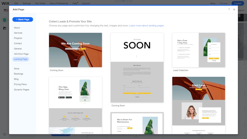Select the Contact page category
Screen dimensions: 247x139
tap(18, 43)
